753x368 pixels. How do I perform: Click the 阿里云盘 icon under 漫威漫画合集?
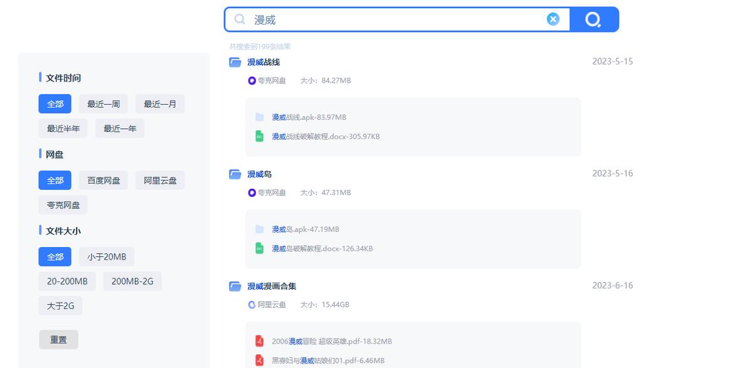(251, 305)
